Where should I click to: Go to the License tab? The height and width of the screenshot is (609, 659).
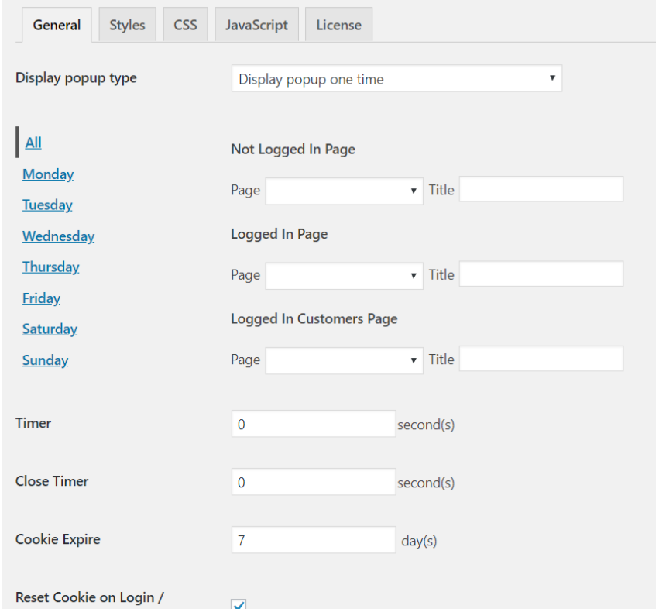[338, 25]
